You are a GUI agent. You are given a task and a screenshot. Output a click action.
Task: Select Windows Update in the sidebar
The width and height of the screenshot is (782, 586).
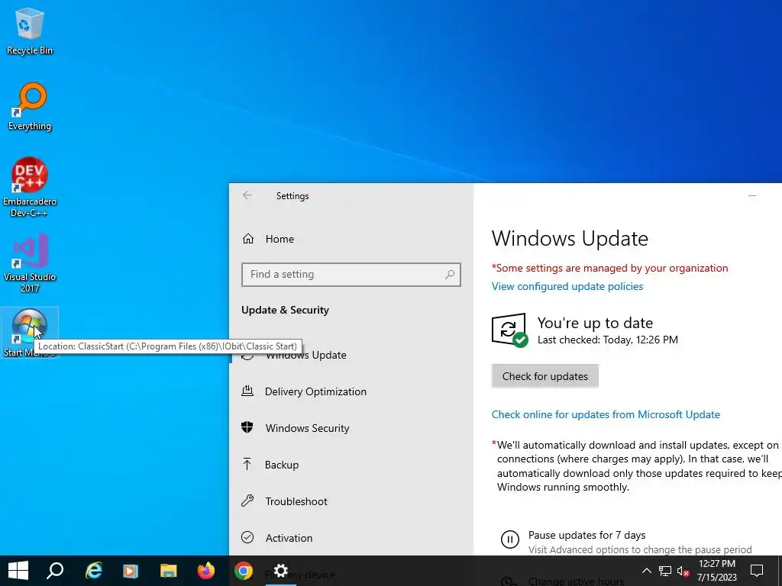point(351,355)
